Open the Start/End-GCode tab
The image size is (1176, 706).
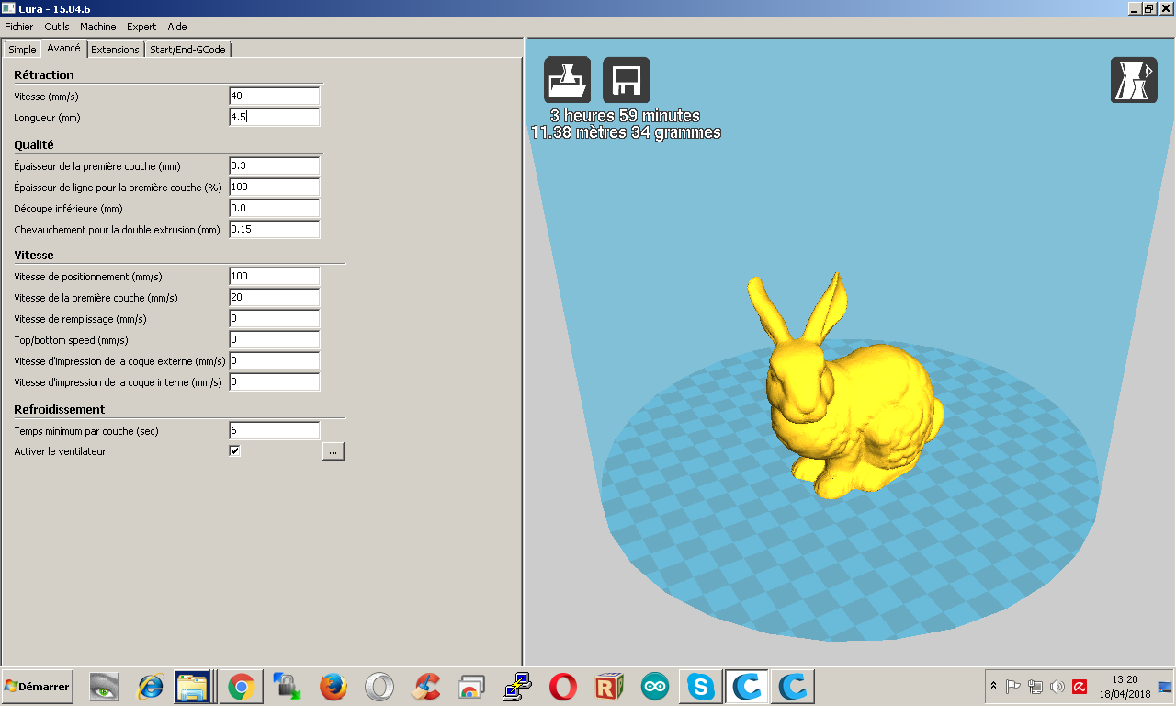(187, 50)
